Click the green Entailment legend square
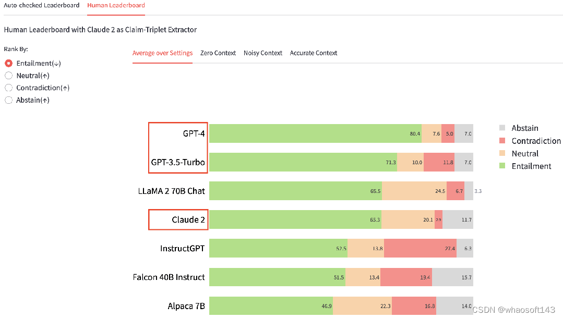Image resolution: width=563 pixels, height=318 pixels. point(503,166)
